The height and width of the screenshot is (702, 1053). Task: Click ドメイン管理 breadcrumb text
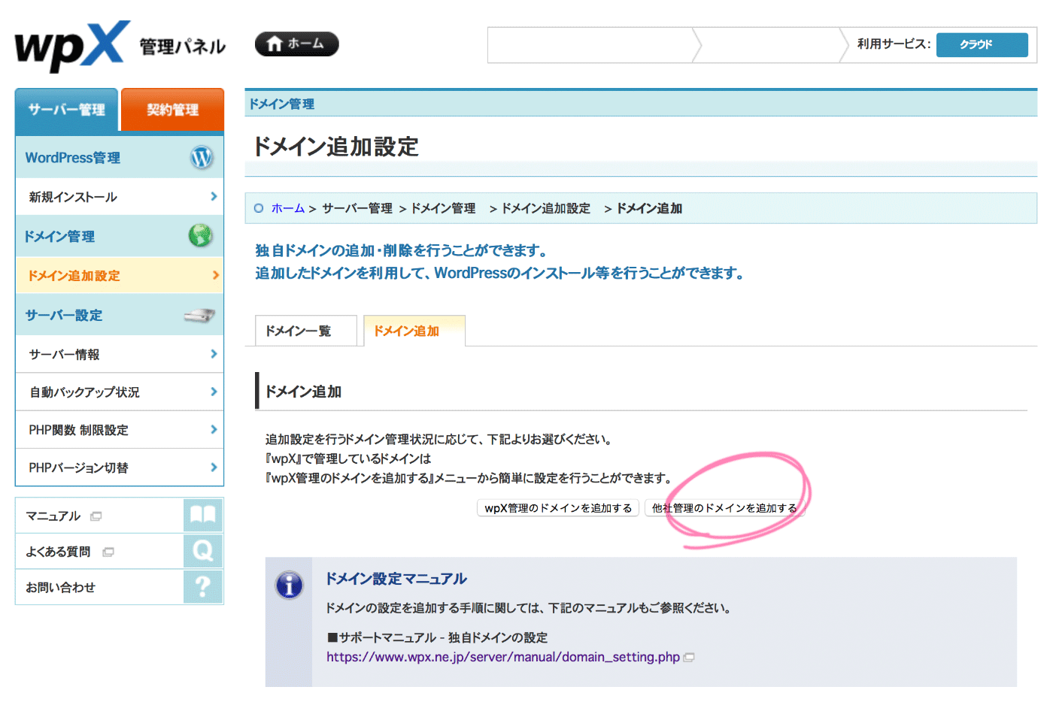443,208
